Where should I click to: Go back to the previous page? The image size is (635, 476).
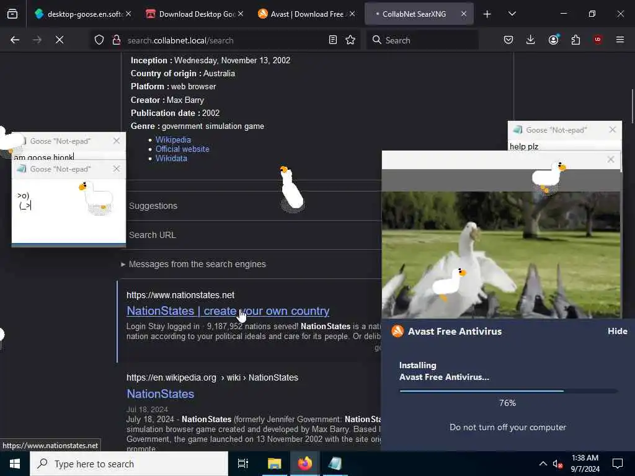coord(15,40)
